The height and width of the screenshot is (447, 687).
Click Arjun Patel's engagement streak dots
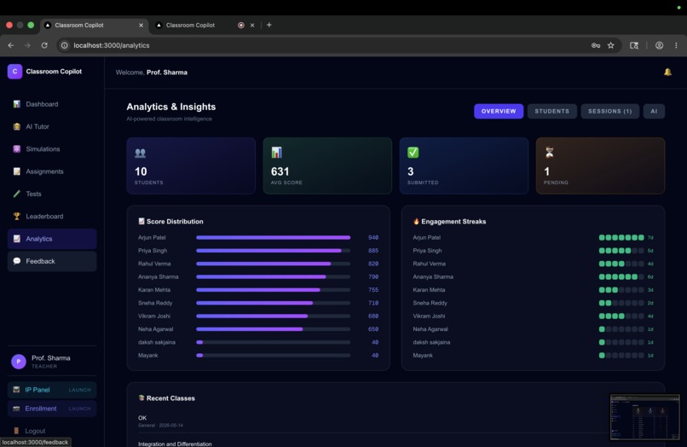point(621,237)
